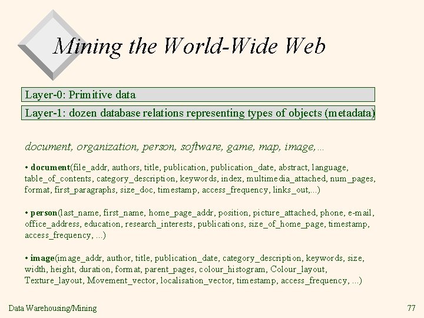Click the slide number 77
The image size is (424, 318).
411,308
